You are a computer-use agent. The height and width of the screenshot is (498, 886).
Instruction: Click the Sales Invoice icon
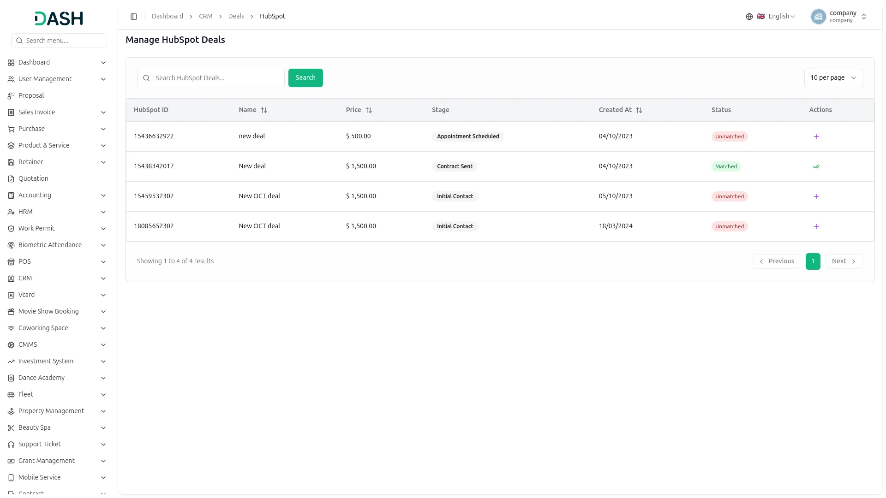click(11, 113)
